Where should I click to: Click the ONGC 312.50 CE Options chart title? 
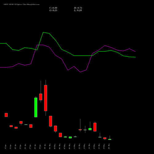[x=22, y=5]
